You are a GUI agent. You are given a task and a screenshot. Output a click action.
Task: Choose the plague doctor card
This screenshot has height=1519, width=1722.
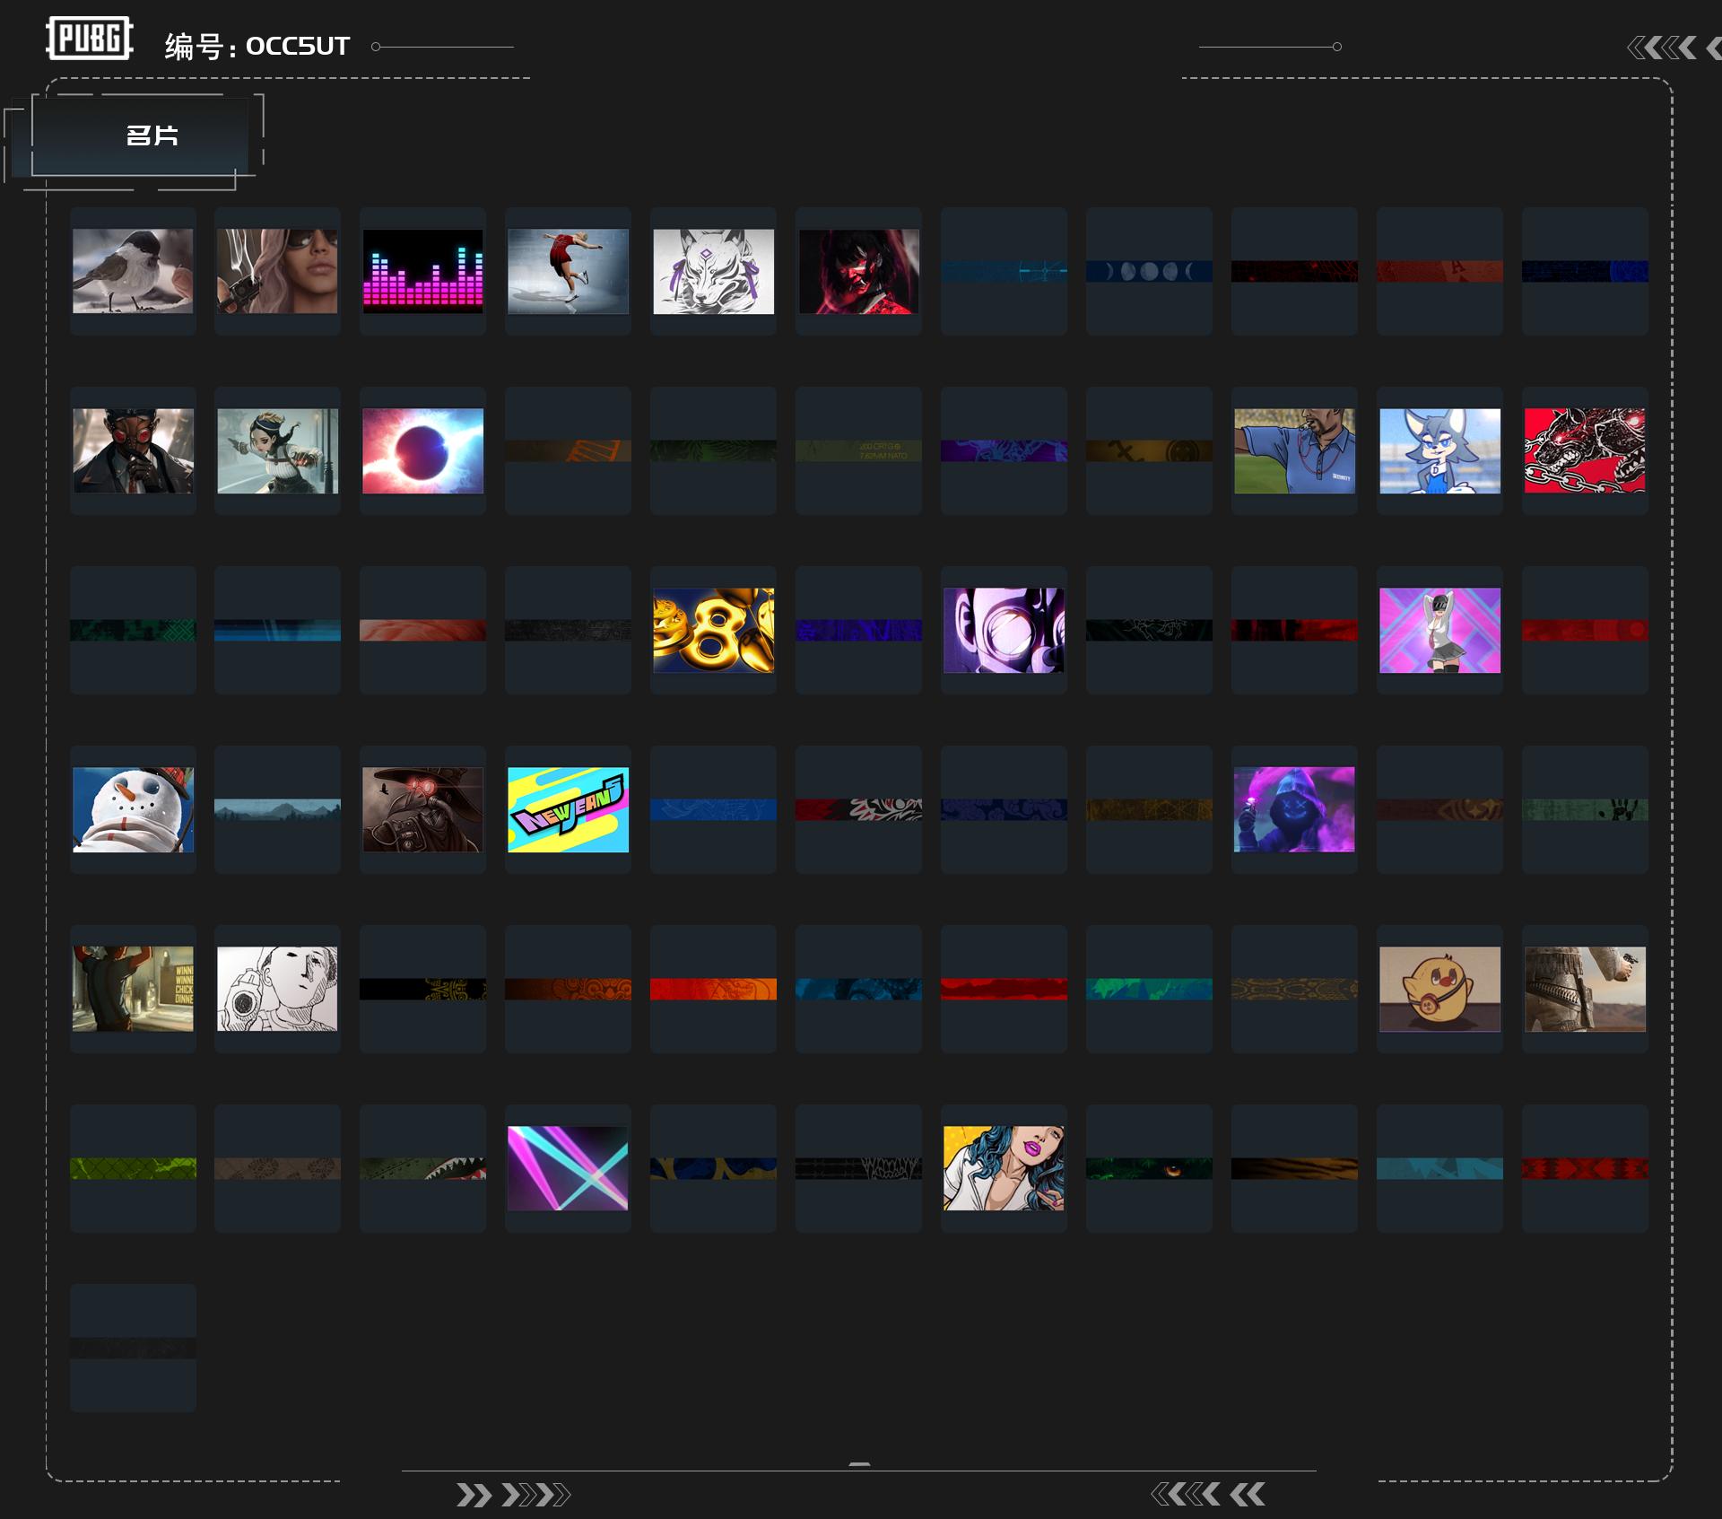coord(423,809)
